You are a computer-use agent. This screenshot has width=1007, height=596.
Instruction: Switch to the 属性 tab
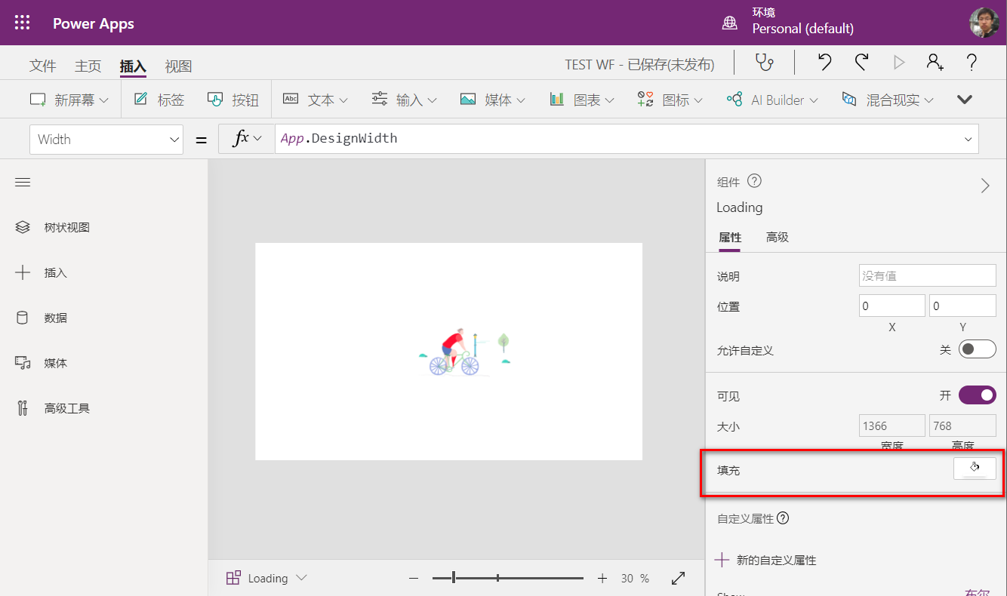[x=730, y=237]
